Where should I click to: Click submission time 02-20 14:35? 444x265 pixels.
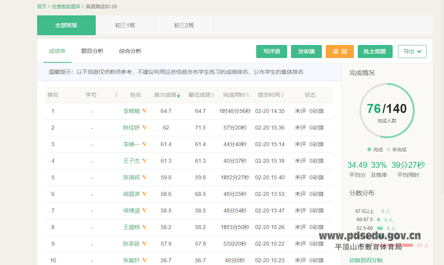(x=270, y=111)
